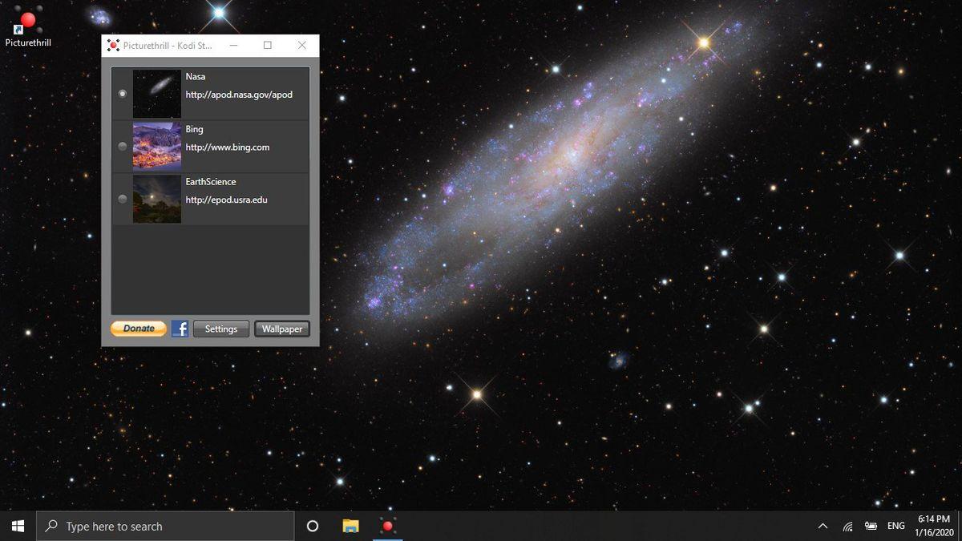Image resolution: width=962 pixels, height=541 pixels.
Task: Click the Nasa source name
Action: click(x=196, y=77)
